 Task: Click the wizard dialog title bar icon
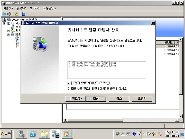(24, 23)
